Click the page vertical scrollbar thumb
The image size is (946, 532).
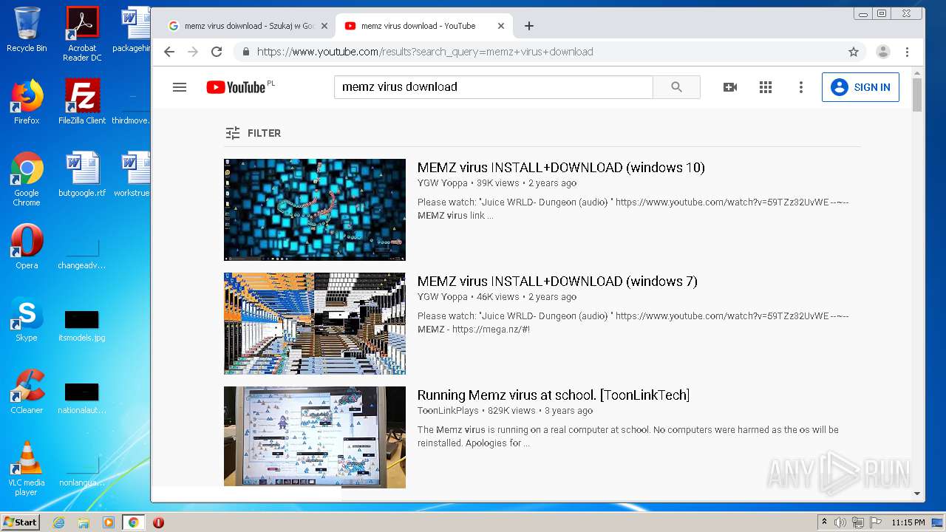coord(917,95)
